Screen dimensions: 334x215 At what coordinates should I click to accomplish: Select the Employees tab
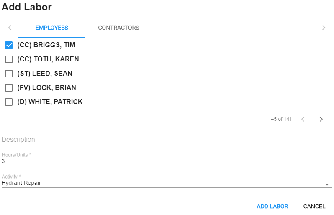click(x=51, y=28)
